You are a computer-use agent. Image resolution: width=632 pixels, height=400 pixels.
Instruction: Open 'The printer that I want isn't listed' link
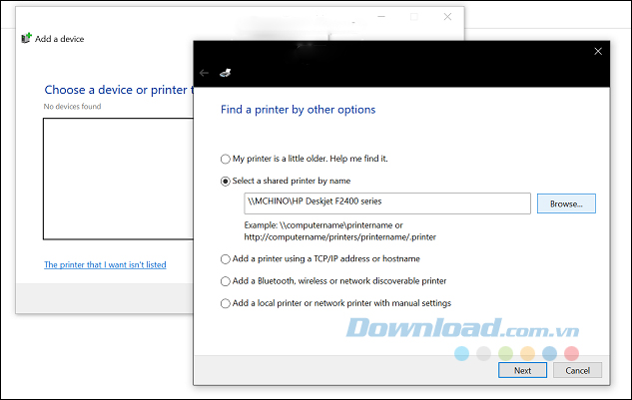(x=105, y=264)
